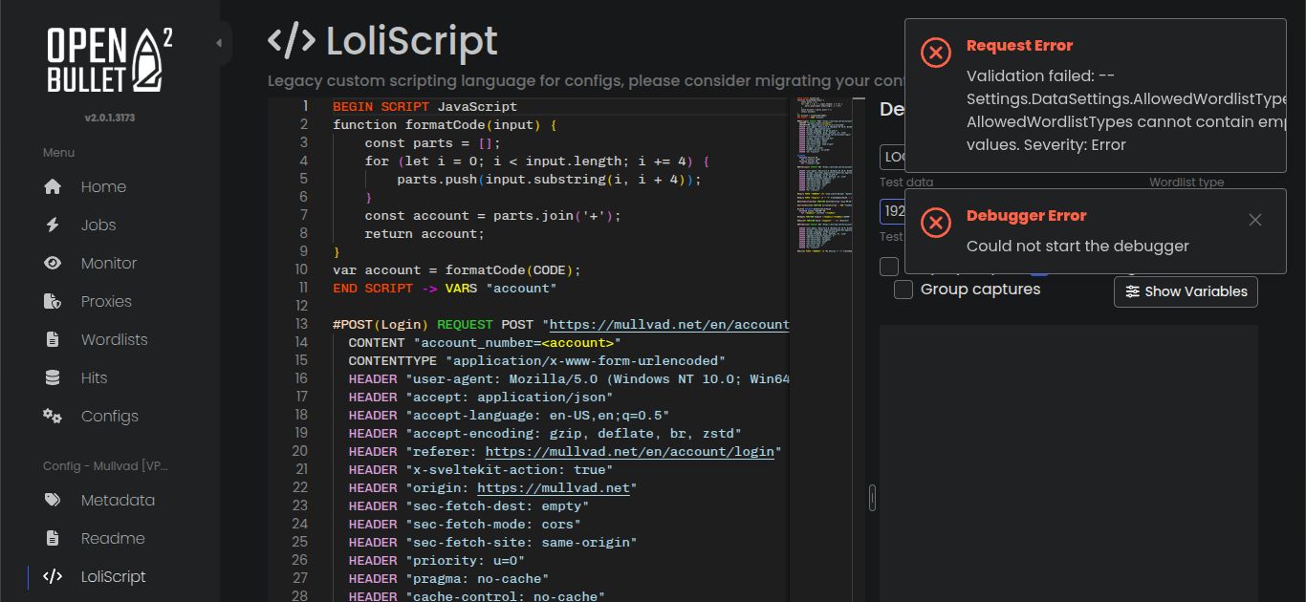This screenshot has width=1306, height=602.
Task: Click the Show Variables button
Action: point(1186,291)
